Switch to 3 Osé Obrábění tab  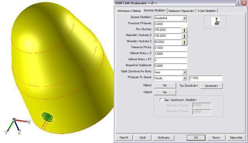coord(207,11)
